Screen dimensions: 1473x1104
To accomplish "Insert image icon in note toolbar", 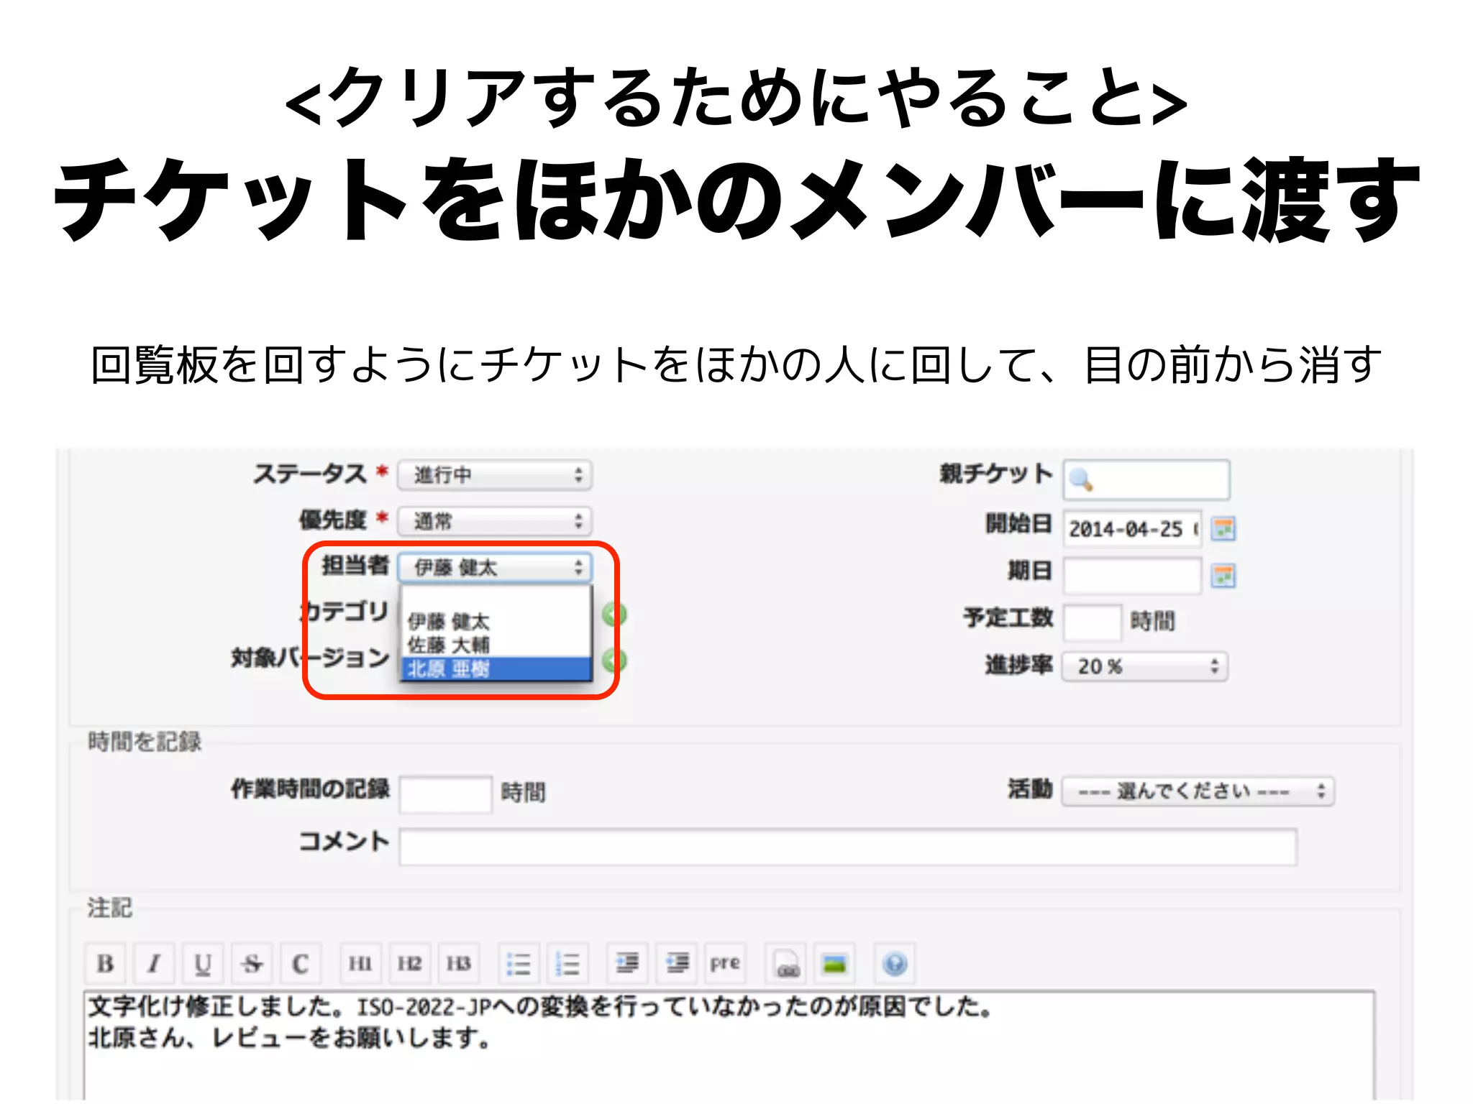I will (835, 963).
